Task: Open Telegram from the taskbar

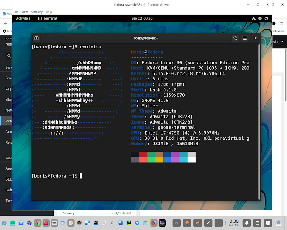Action: click(137, 223)
